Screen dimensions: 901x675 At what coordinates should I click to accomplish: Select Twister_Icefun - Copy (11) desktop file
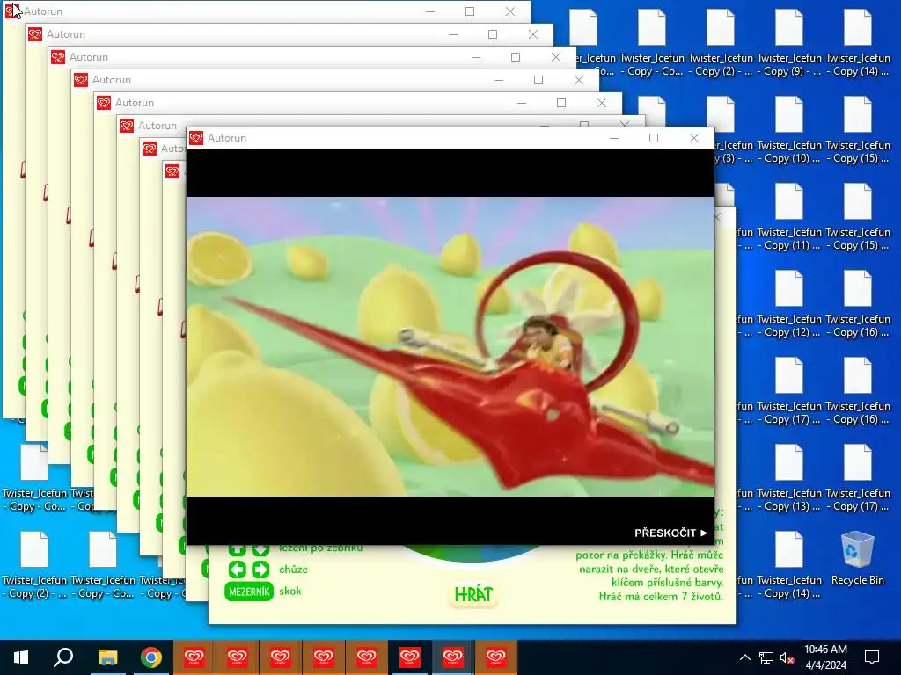click(789, 218)
